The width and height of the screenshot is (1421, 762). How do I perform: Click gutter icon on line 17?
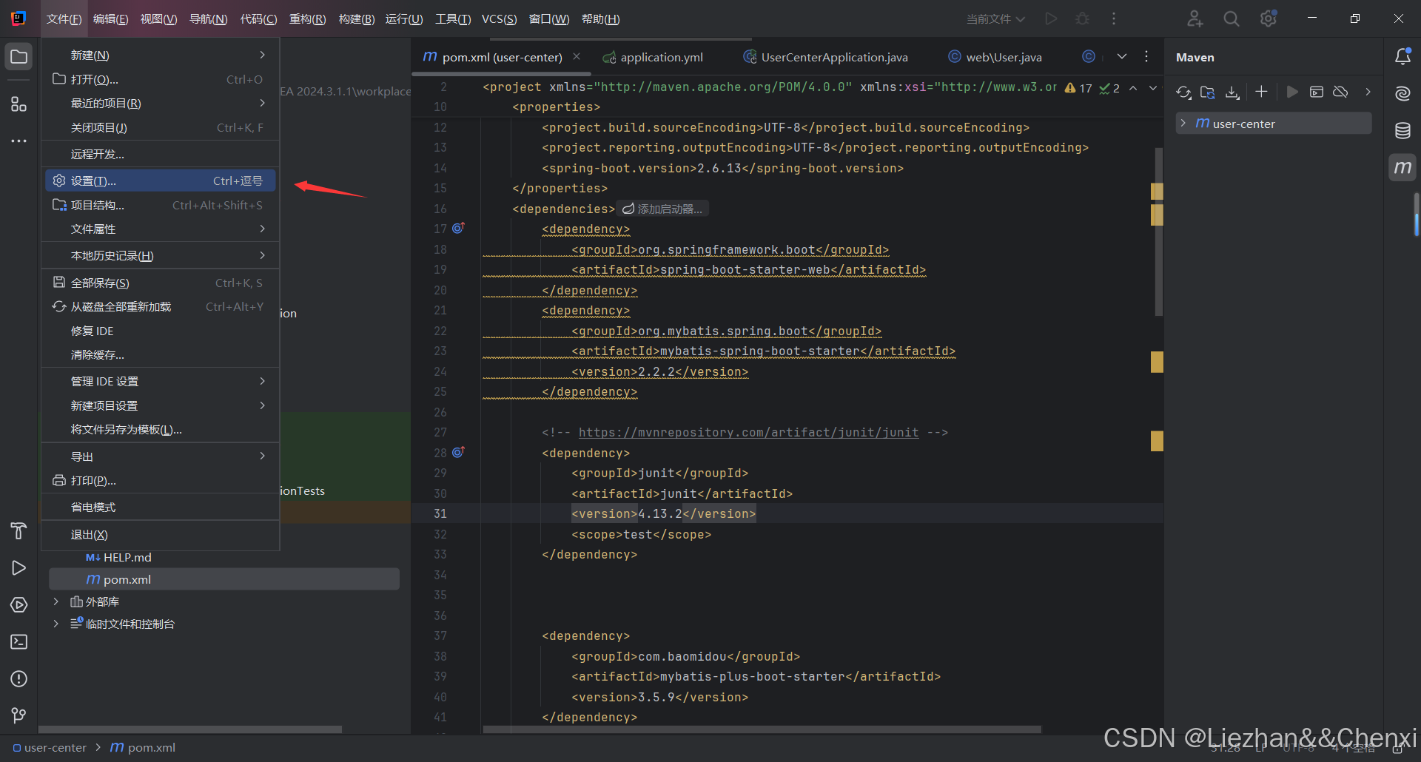pyautogui.click(x=458, y=229)
